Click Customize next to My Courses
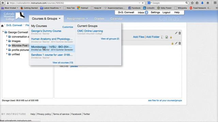Screen dimensions: 218x122 [x=67, y=27]
